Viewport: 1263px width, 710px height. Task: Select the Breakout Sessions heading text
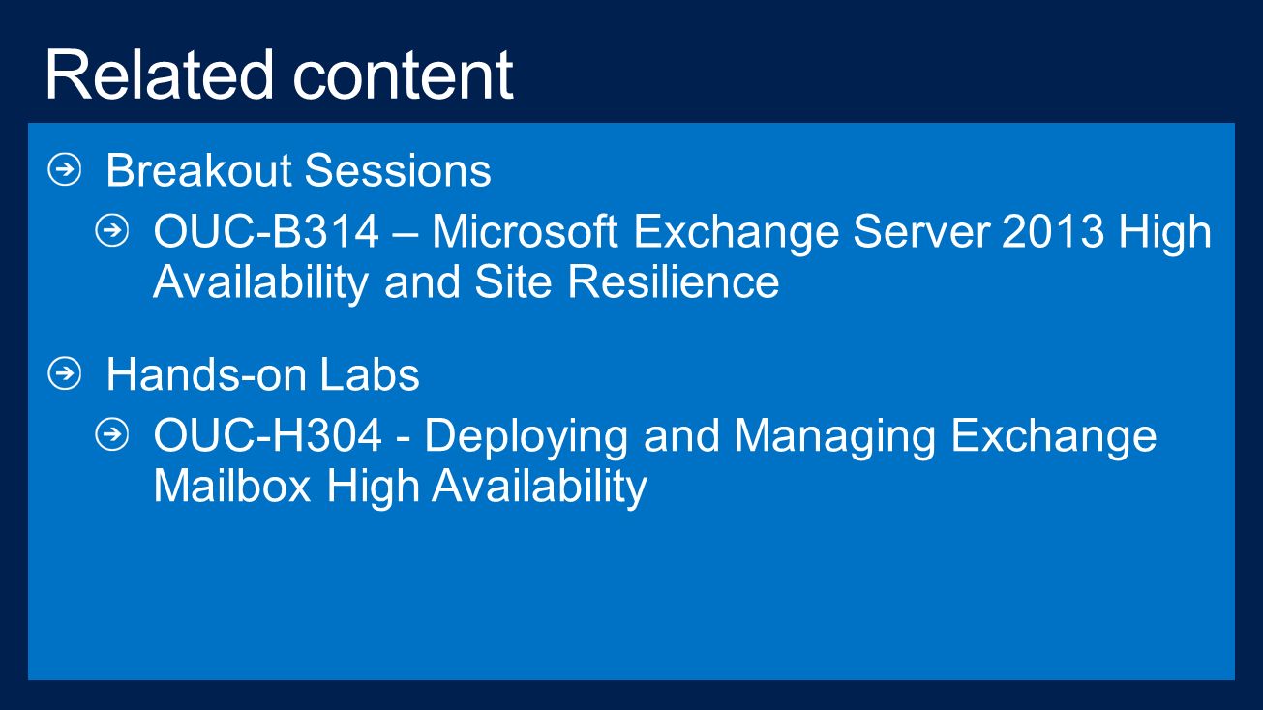pos(298,170)
